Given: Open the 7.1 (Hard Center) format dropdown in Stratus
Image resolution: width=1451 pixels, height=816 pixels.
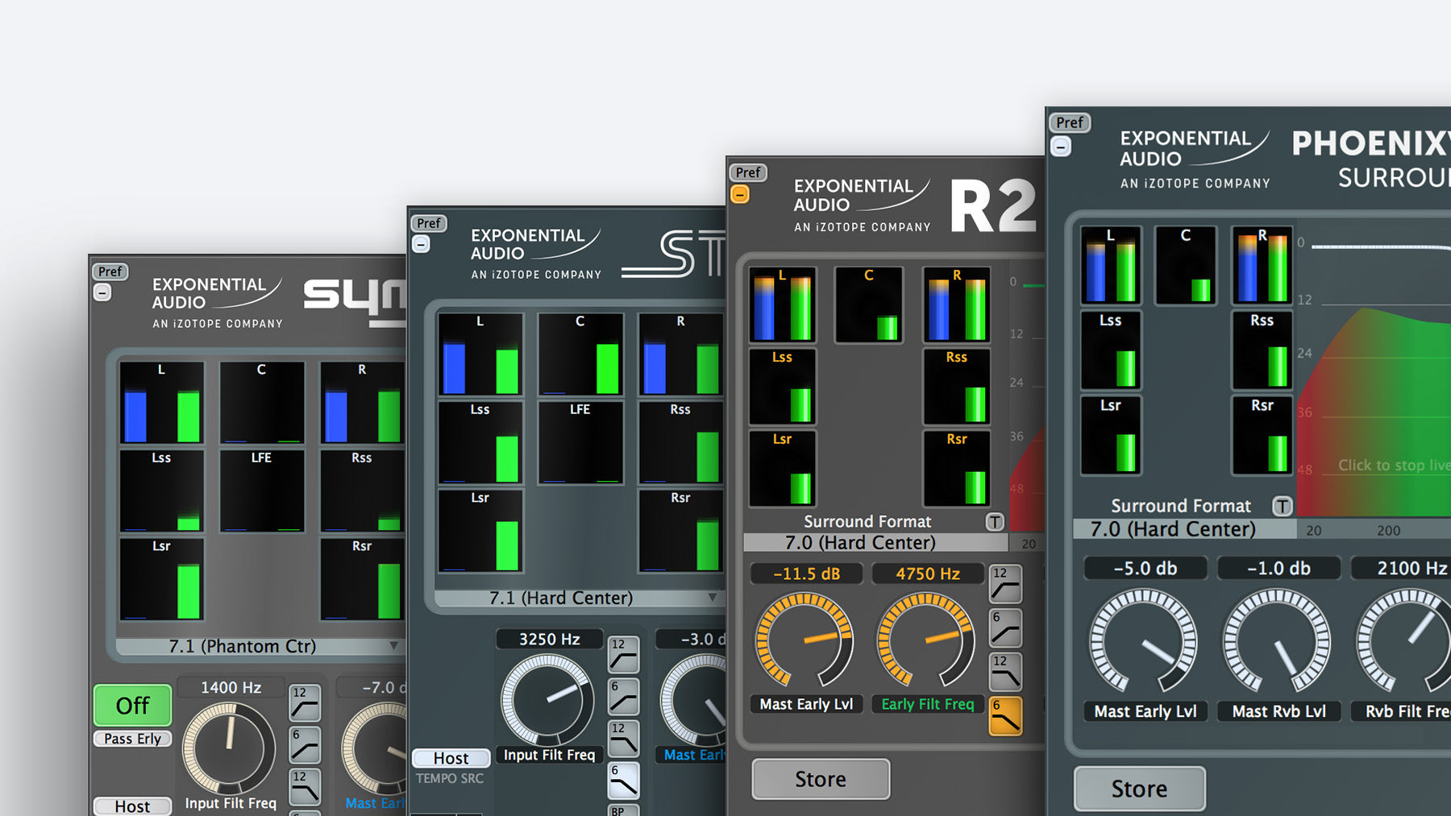Looking at the screenshot, I should coord(578,598).
